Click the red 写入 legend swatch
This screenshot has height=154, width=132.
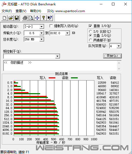(52, 78)
